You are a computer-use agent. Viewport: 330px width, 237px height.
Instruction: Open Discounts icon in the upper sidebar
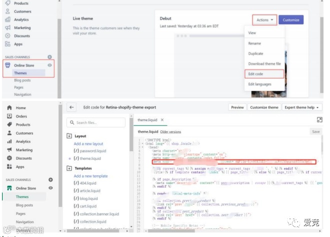[7, 36]
